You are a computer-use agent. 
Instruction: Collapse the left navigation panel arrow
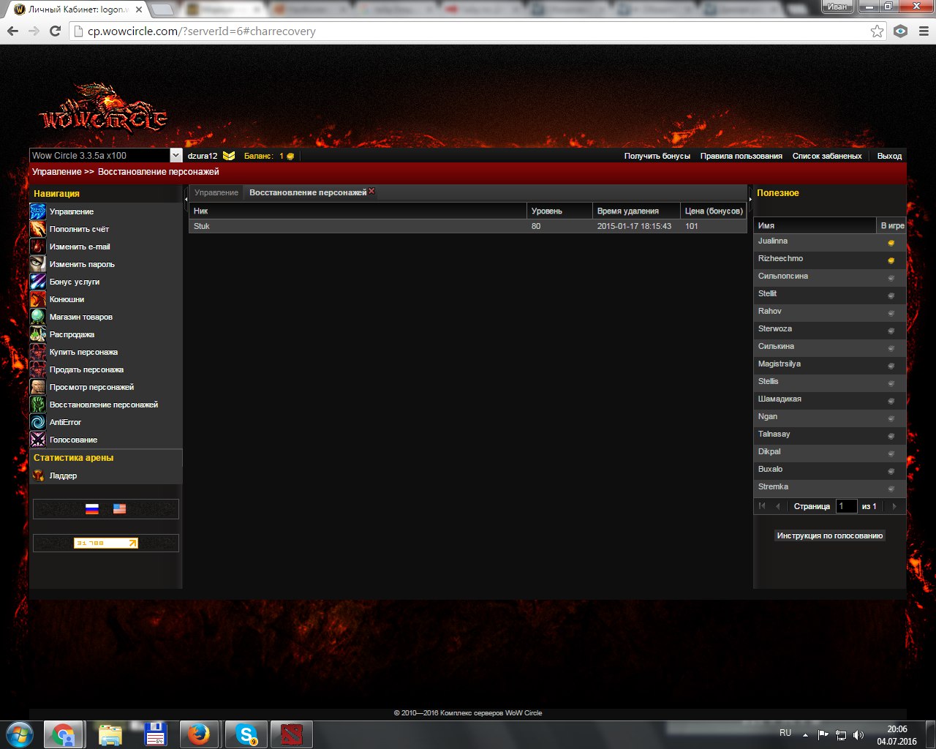(x=186, y=197)
